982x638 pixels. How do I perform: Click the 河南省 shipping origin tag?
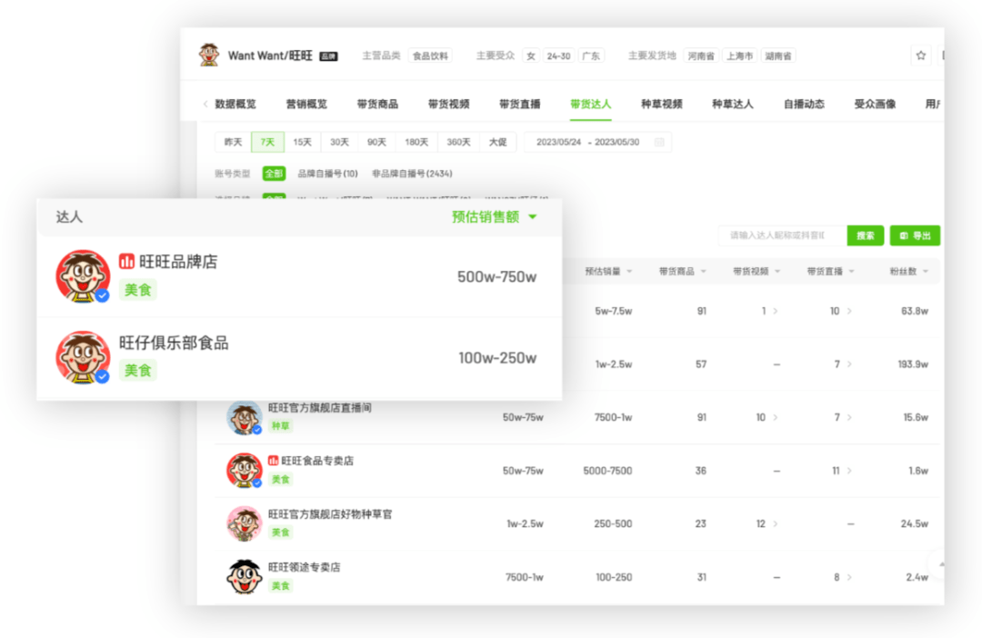(701, 55)
